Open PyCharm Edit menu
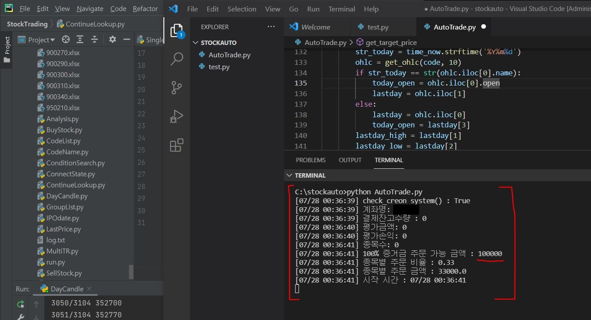 (43, 9)
